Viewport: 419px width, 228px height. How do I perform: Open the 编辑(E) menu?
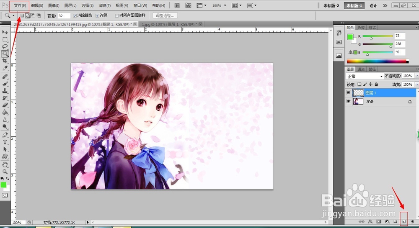click(37, 5)
